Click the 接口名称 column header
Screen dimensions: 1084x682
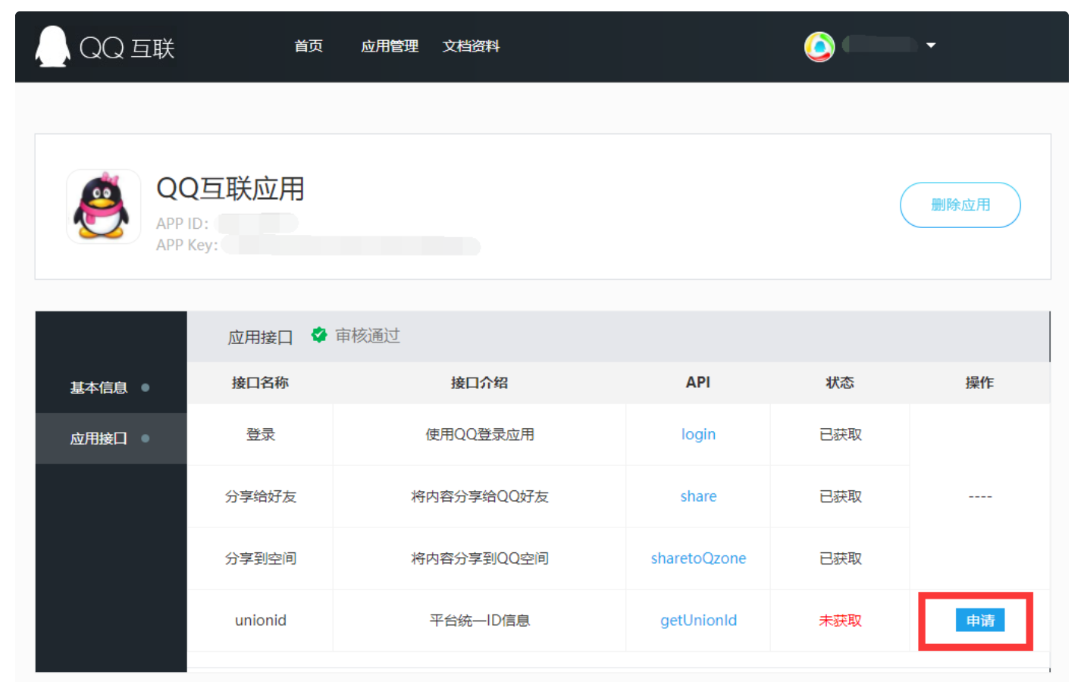260,383
